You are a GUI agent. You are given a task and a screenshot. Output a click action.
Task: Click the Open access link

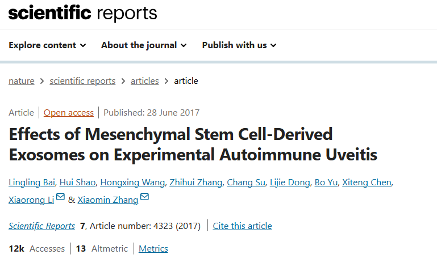(x=69, y=112)
